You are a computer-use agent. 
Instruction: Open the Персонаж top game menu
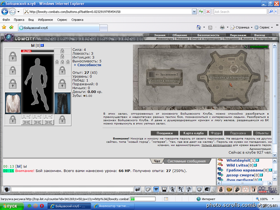(238, 35)
